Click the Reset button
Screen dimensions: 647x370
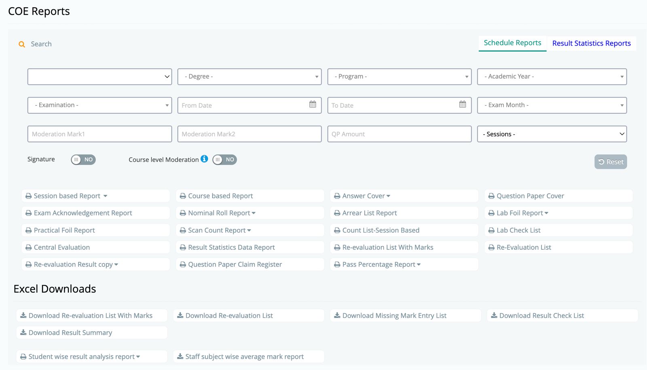pyautogui.click(x=610, y=161)
